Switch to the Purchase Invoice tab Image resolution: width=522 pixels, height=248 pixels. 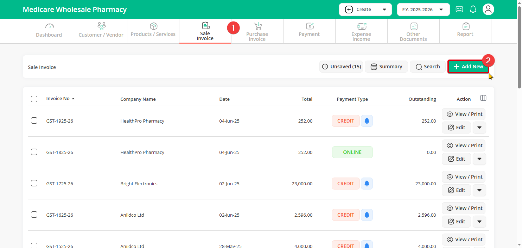(x=257, y=32)
